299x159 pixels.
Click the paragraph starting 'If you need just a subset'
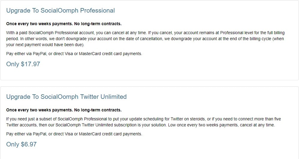(x=143, y=122)
